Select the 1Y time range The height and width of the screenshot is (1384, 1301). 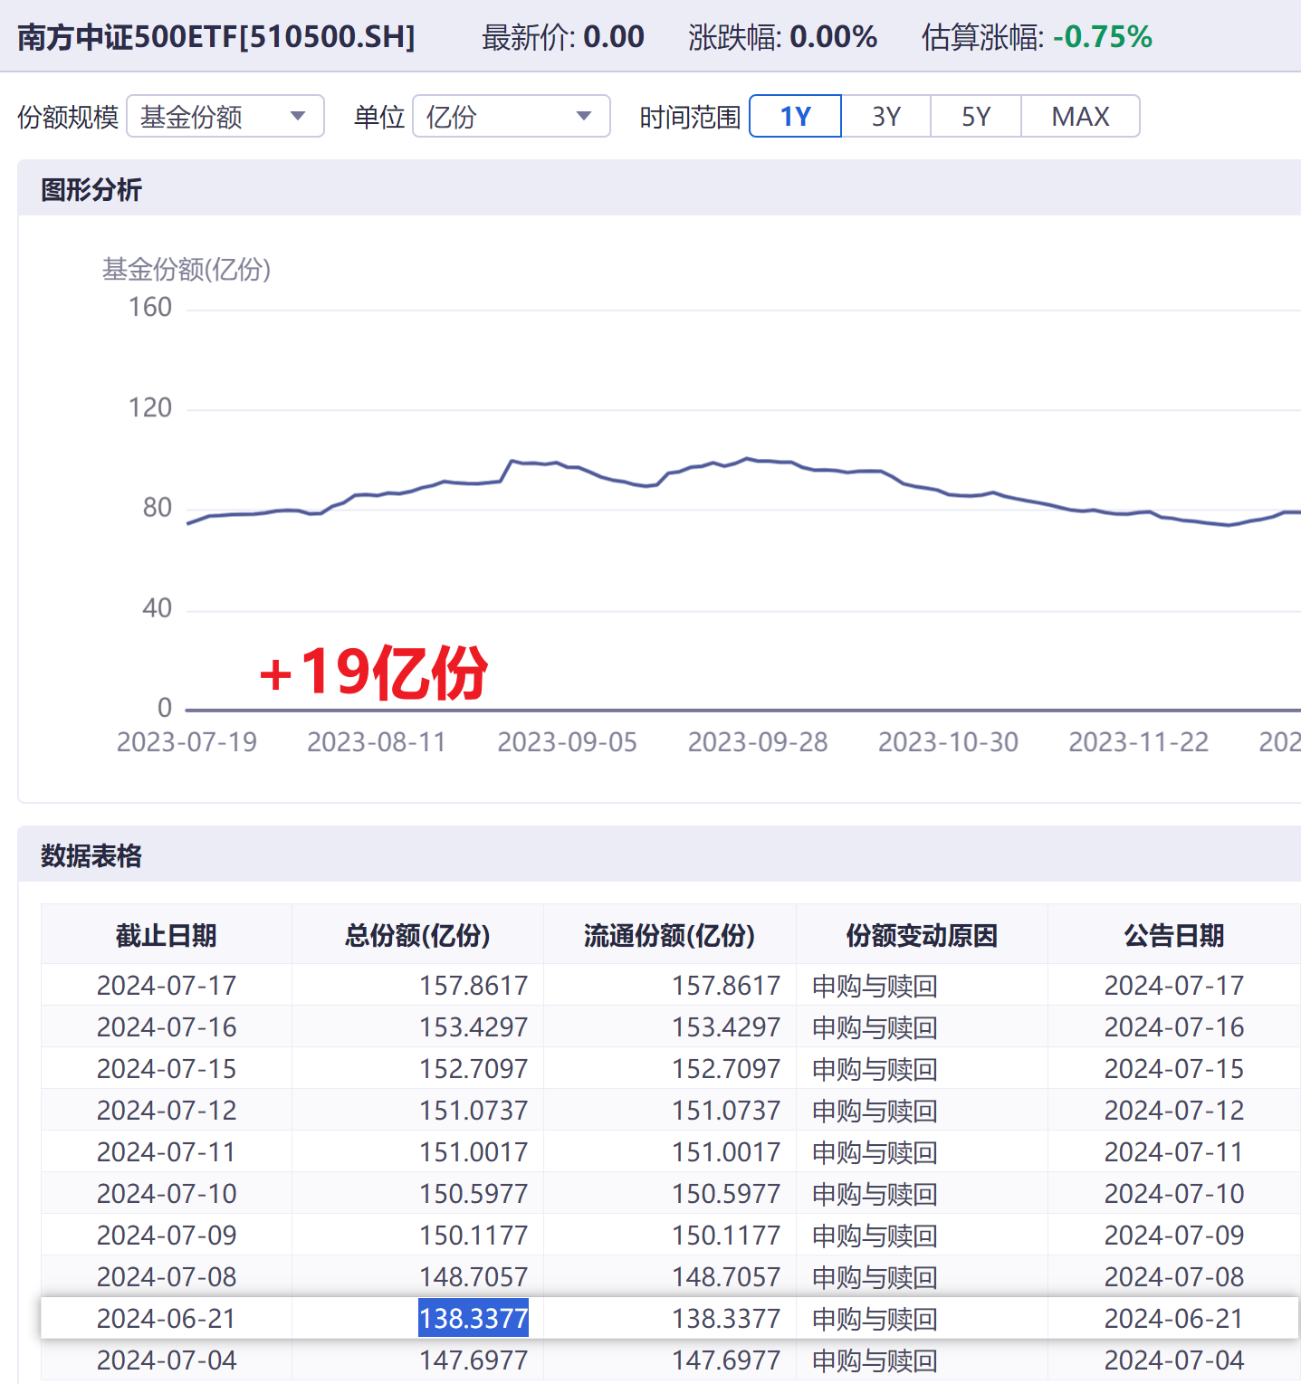(796, 117)
